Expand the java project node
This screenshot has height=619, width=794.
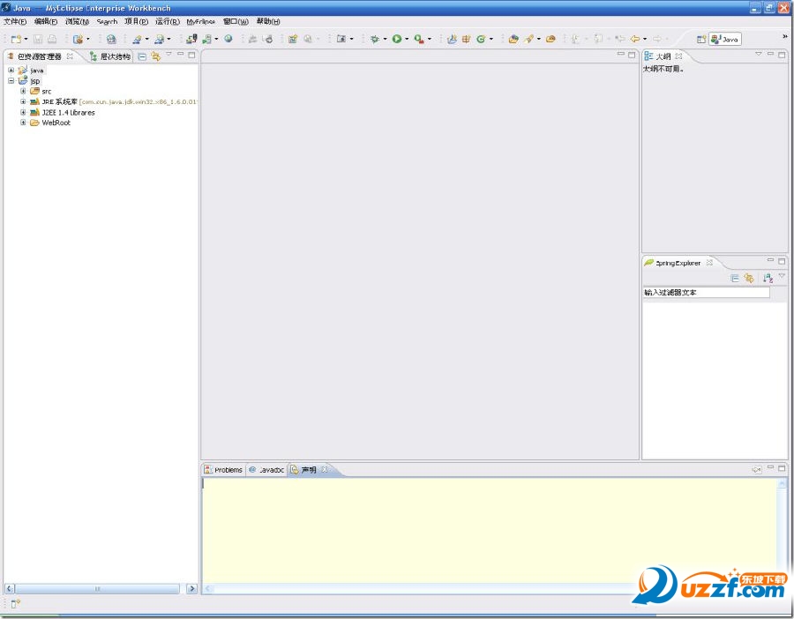click(x=11, y=71)
